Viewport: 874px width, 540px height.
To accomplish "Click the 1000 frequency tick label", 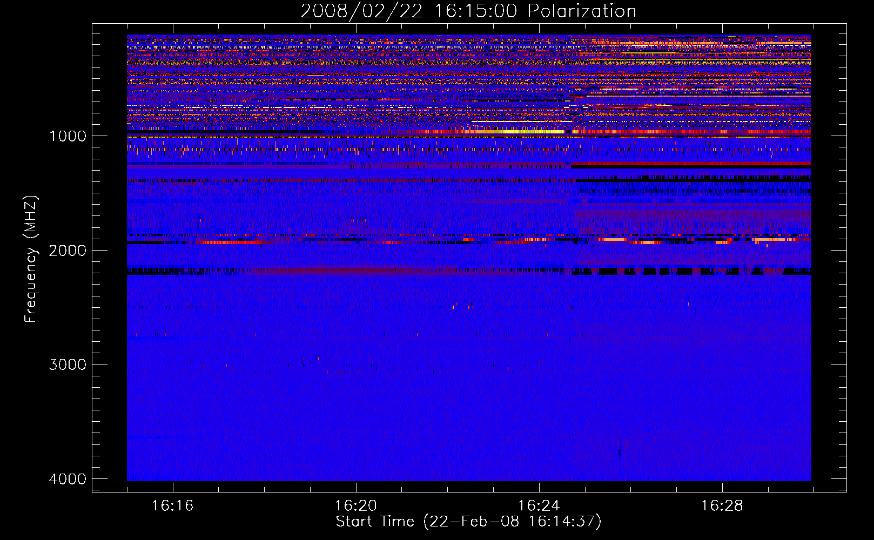I will 68,136.
